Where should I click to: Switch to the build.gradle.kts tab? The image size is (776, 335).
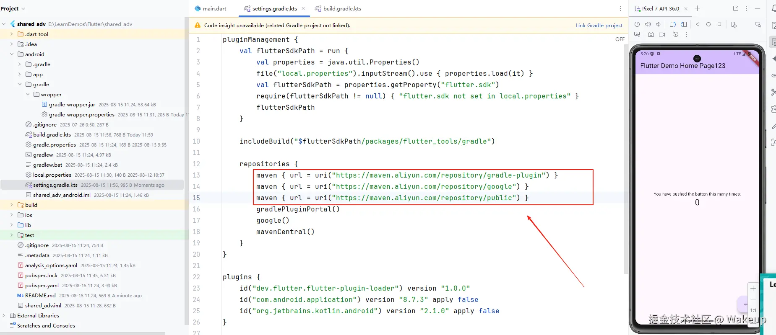point(338,8)
